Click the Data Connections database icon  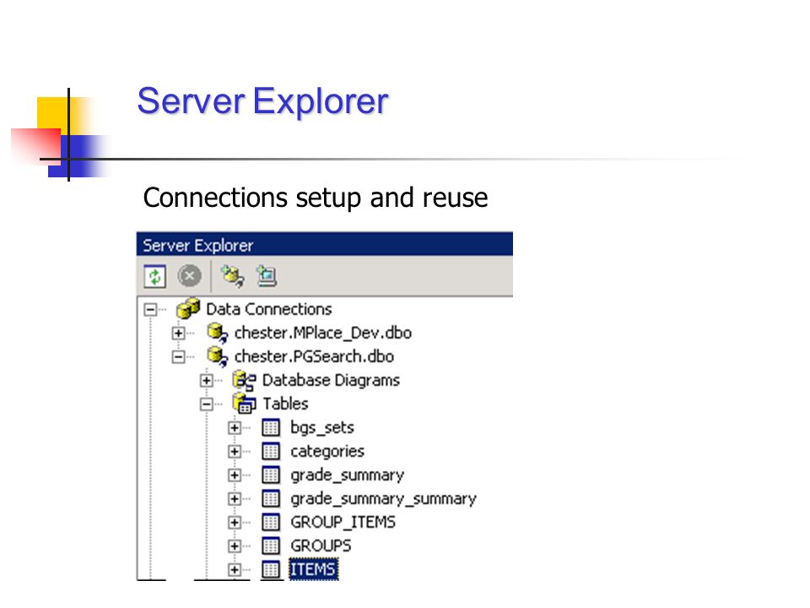187,309
